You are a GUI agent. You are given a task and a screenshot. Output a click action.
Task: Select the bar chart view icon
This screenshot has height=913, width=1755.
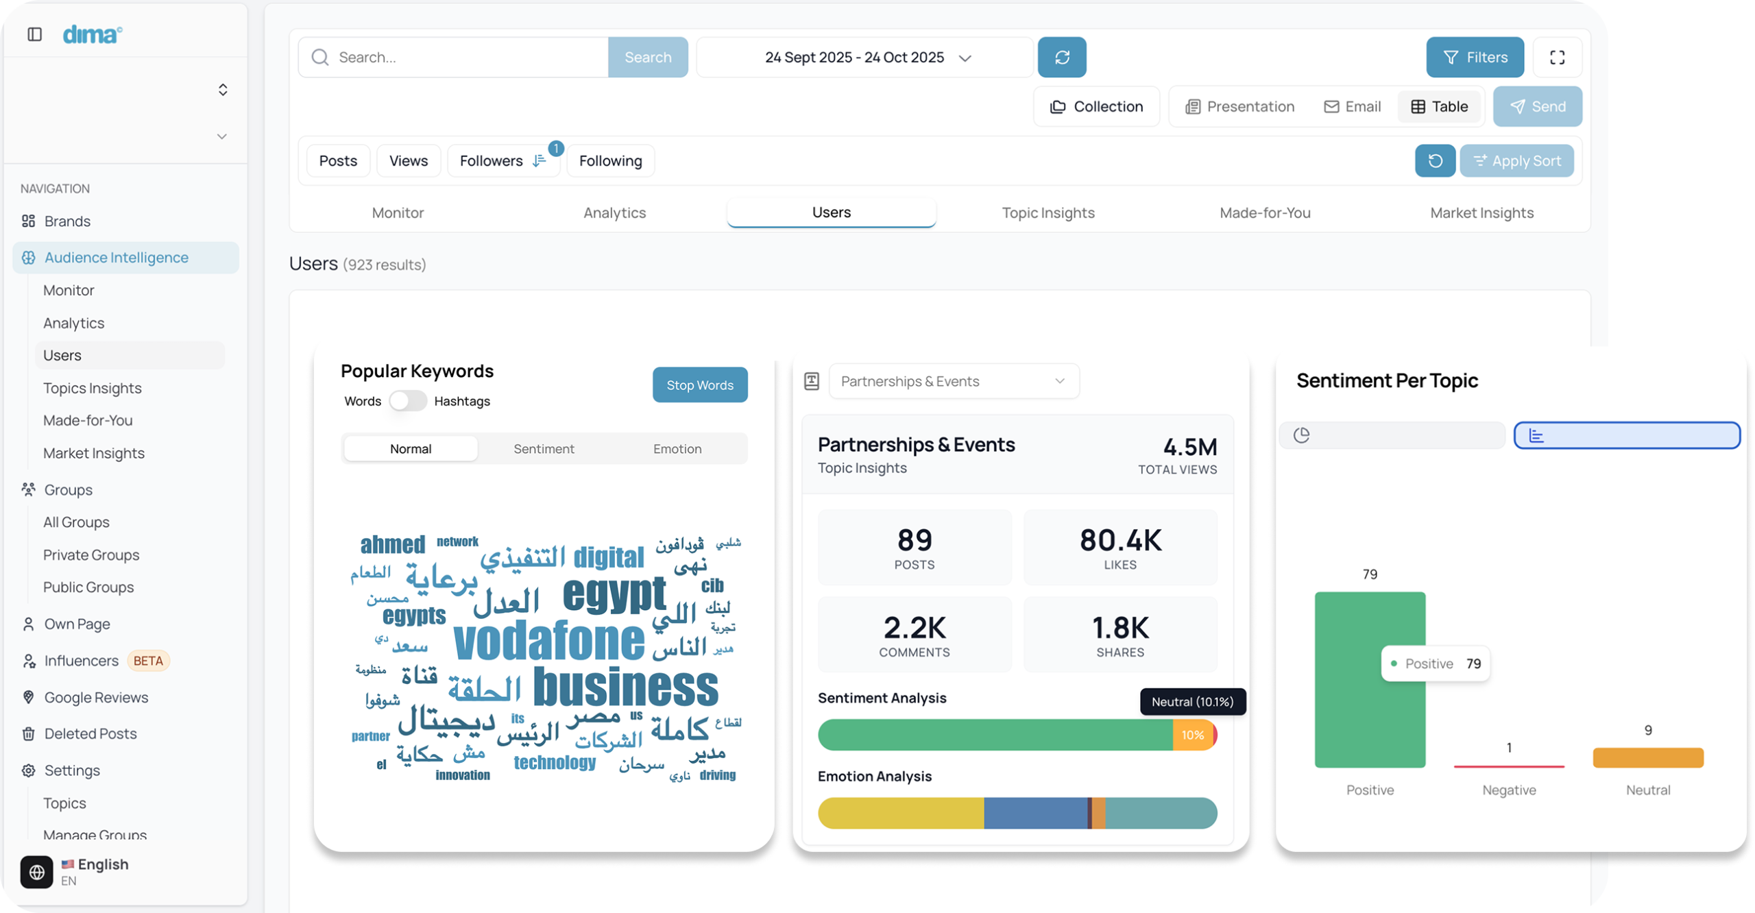pos(1536,436)
